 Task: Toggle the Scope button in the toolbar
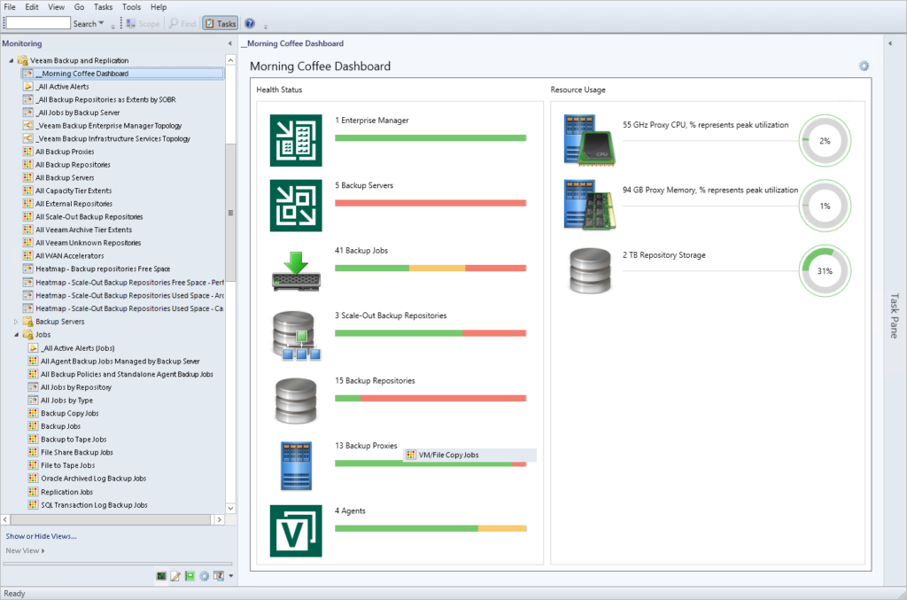(x=142, y=23)
